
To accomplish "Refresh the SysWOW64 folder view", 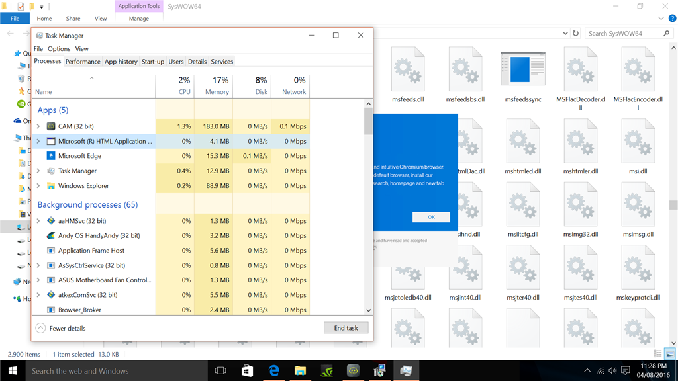I will coord(575,33).
